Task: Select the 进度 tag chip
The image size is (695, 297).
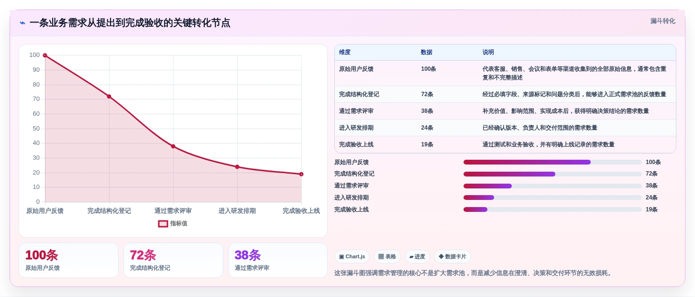Action: 417,257
